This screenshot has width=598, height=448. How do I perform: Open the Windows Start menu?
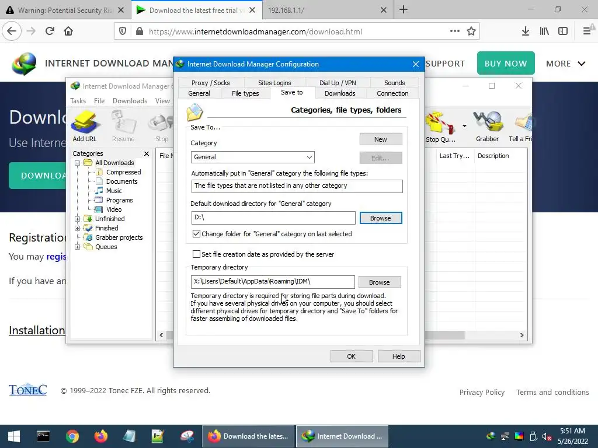click(14, 436)
